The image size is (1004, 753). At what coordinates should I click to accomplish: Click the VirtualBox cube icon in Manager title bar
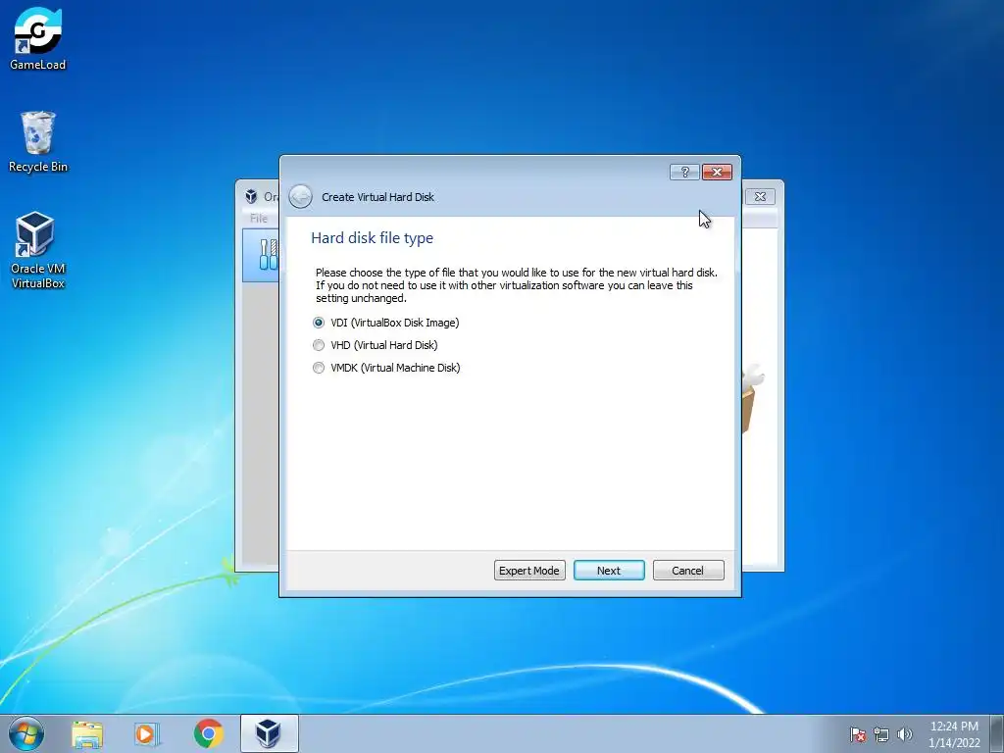(251, 196)
